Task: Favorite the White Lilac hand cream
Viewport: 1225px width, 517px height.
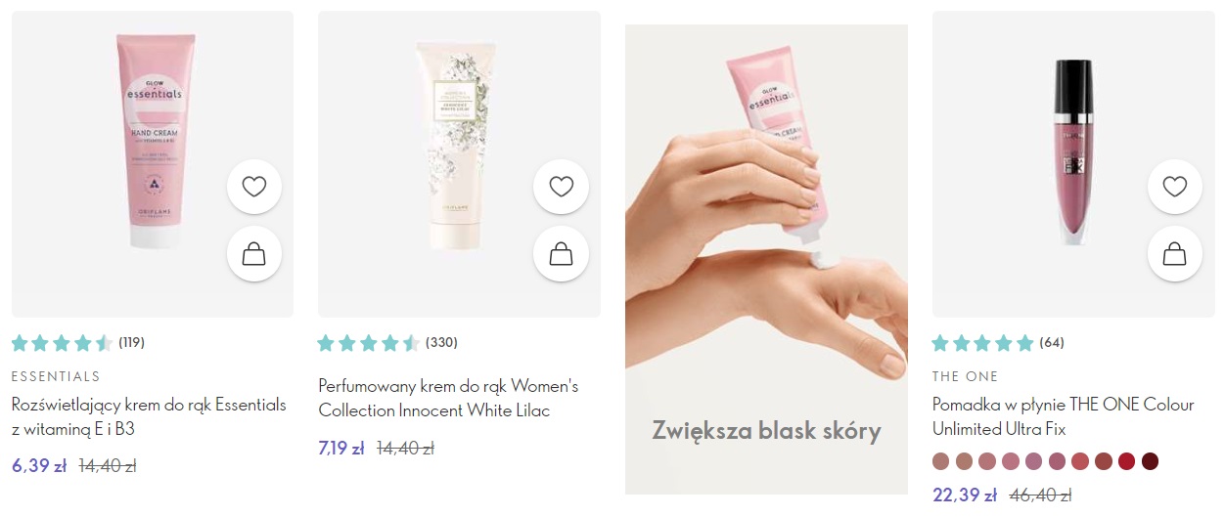Action: click(561, 187)
